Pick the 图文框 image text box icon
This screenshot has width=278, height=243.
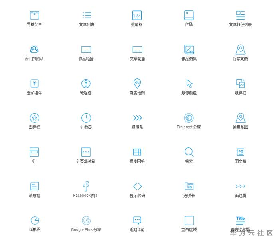coord(241,152)
